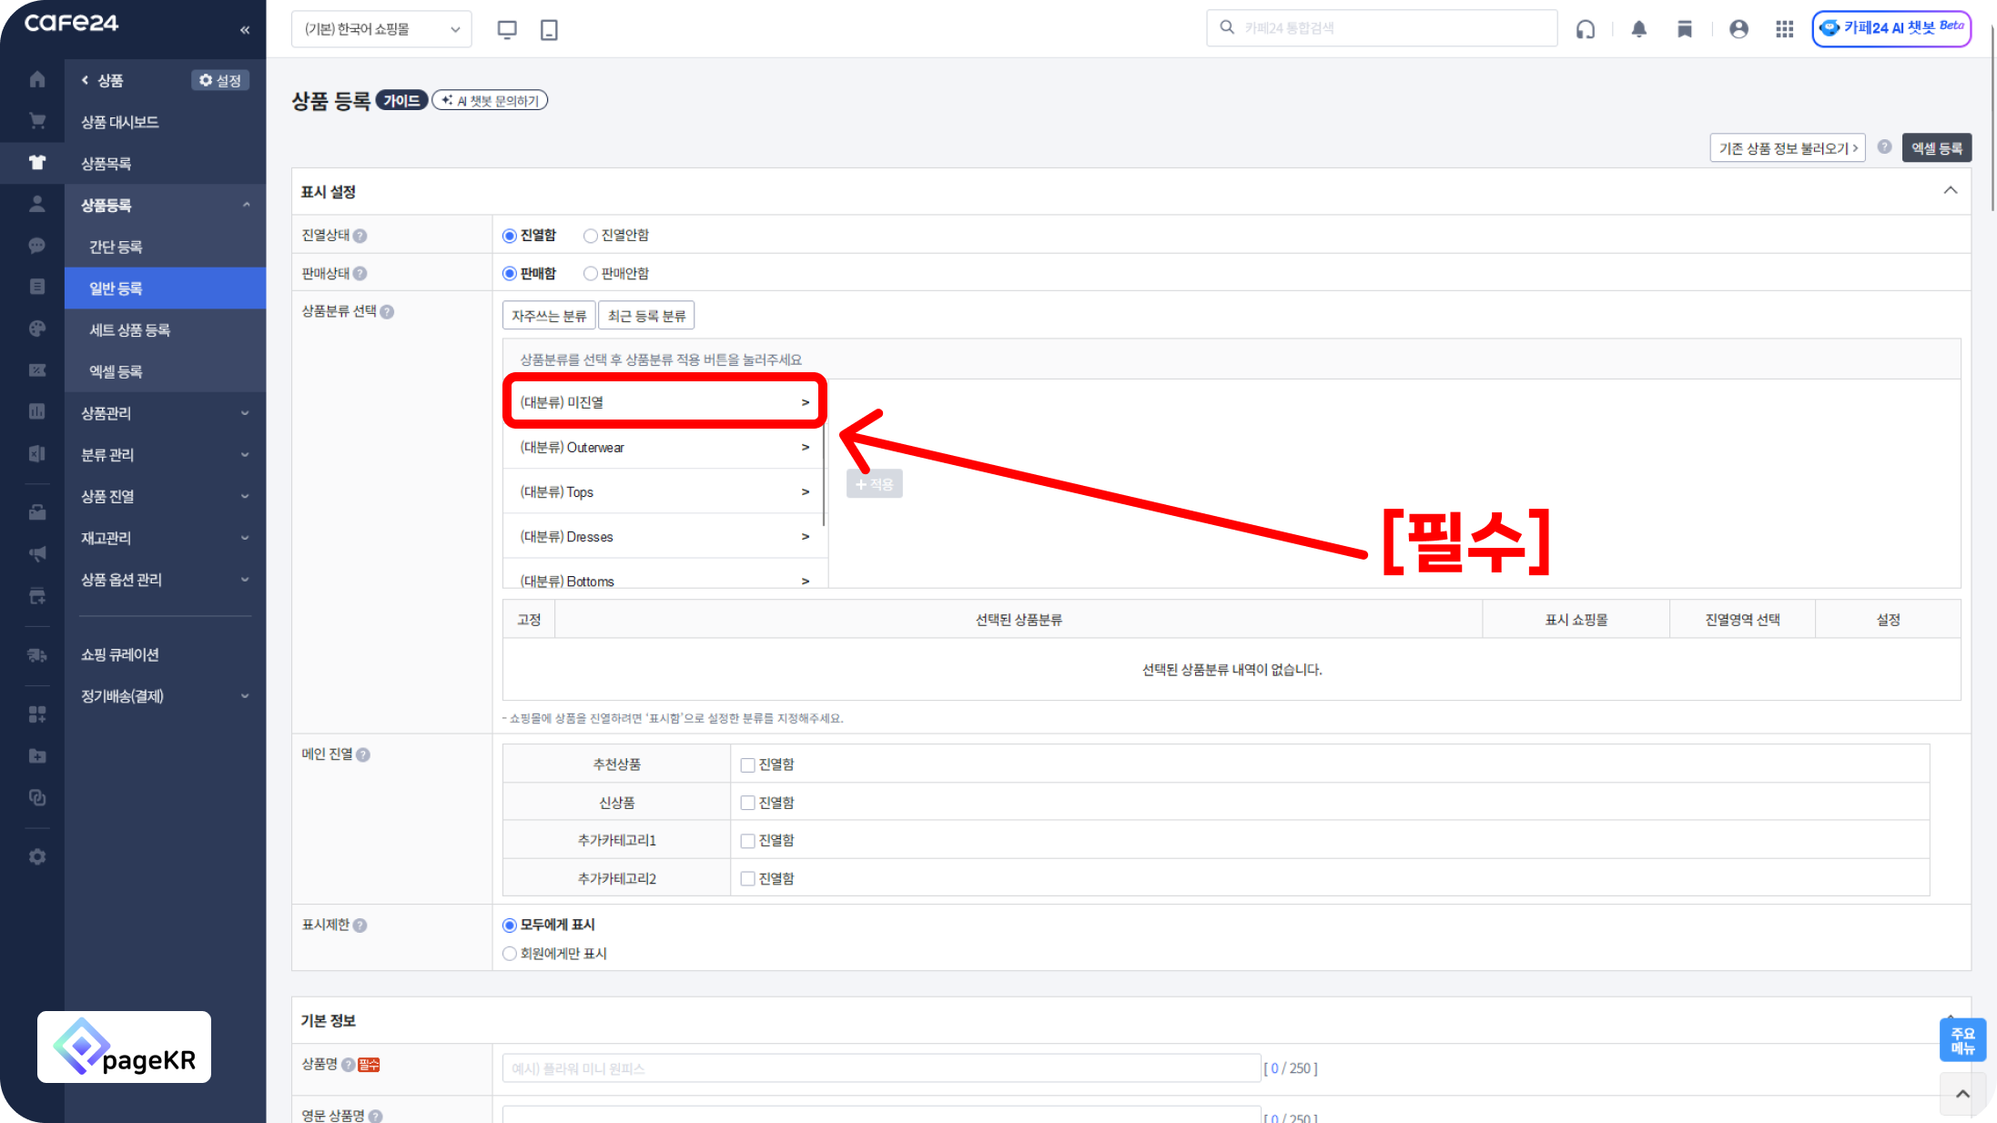This screenshot has width=1997, height=1123.
Task: Collapse the 표시 설정 section
Action: (x=1950, y=191)
